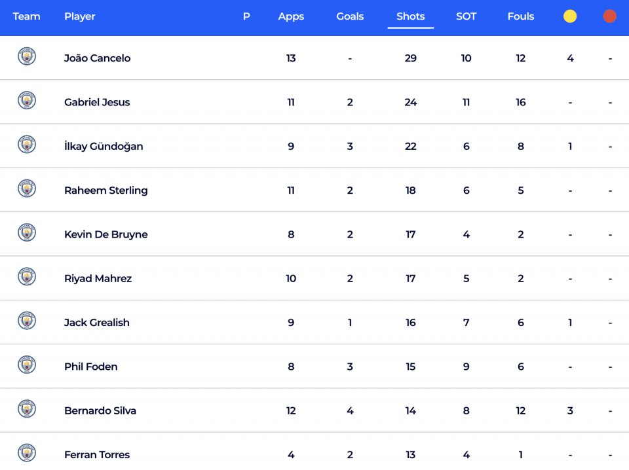The width and height of the screenshot is (629, 470).
Task: Click the club crest next to Gabriel Jesus
Action: coord(27,100)
